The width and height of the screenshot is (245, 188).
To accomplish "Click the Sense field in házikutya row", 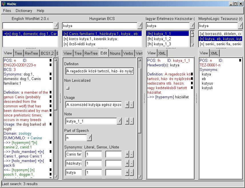I will coord(94,163).
